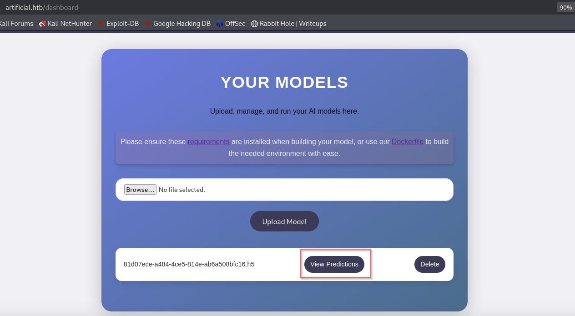Click View Predictions for the .h5 model
Viewport: 575px width, 316px height.
pyautogui.click(x=334, y=264)
